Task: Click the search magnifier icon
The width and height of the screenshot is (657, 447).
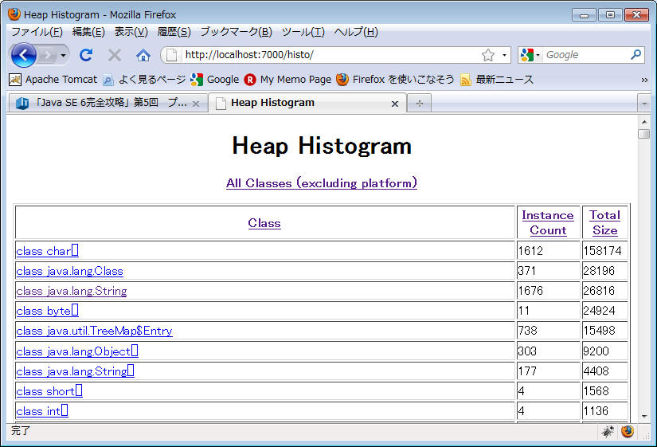Action: point(635,55)
